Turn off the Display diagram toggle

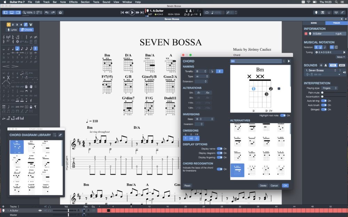[220, 153]
